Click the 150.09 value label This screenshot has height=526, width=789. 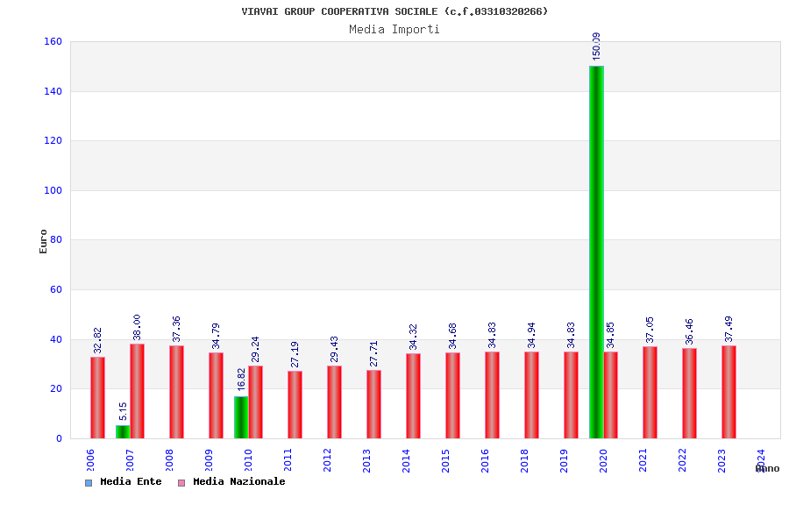coord(596,46)
